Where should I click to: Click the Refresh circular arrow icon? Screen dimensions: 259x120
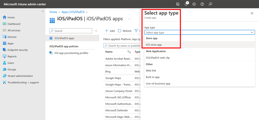coord(120,31)
